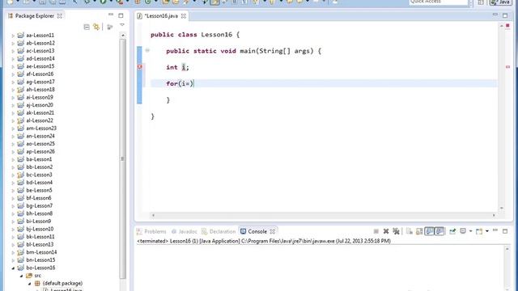518x291 pixels.
Task: Maximize the editor area
Action: [505, 15]
